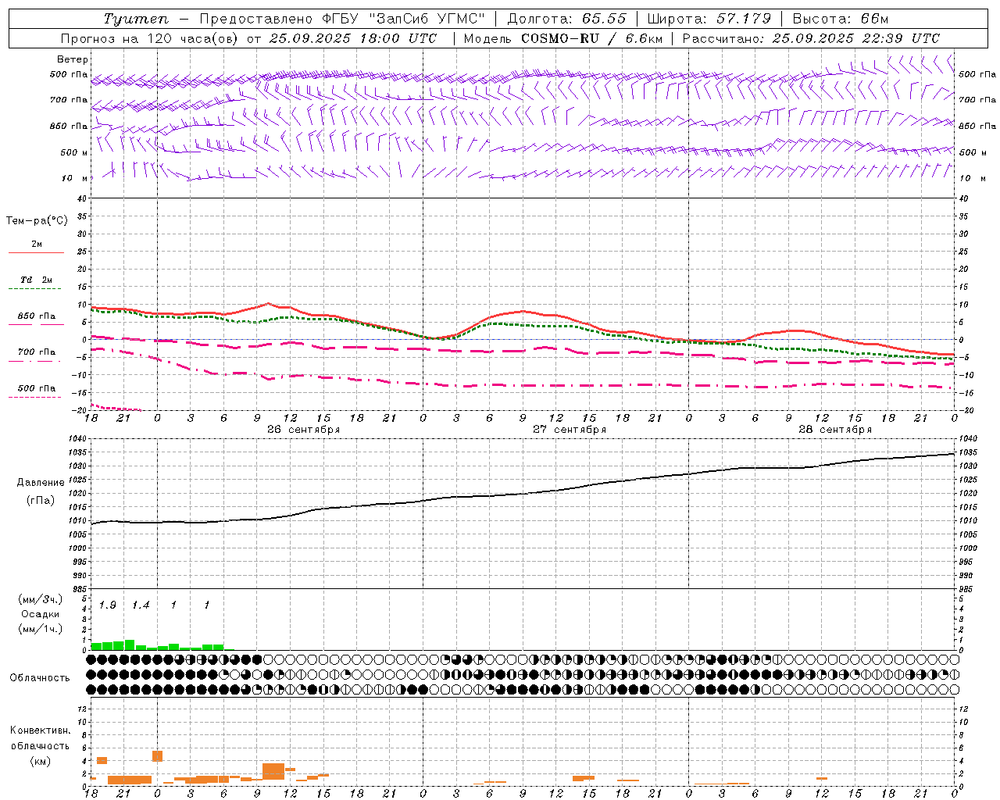Click the 'Td 2м' dew point legend entry
The height and width of the screenshot is (800, 1000).
36,280
